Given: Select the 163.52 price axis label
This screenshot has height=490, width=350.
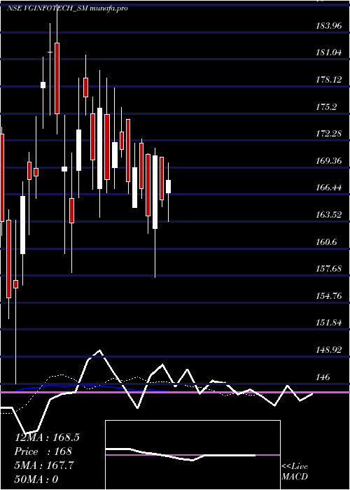Looking at the screenshot, I should click(329, 215).
